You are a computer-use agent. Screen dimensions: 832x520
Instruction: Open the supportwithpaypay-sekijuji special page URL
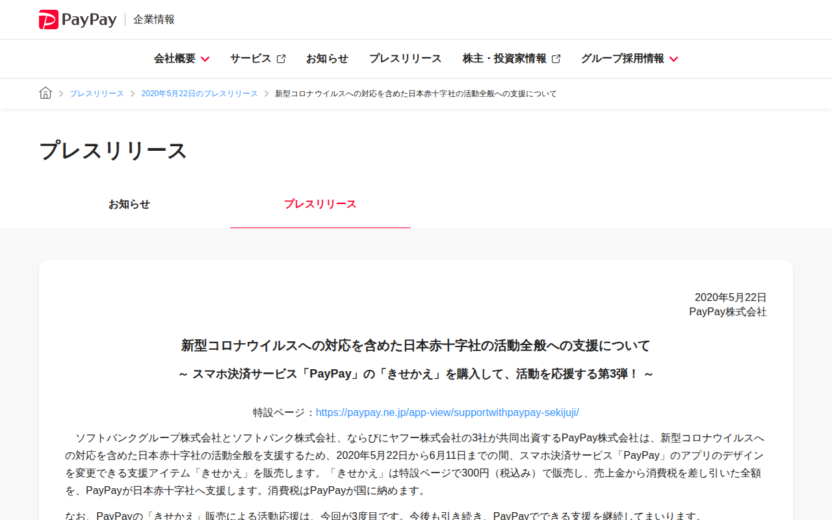coord(447,412)
